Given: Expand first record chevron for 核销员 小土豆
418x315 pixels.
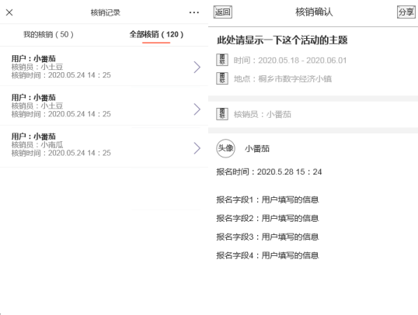Looking at the screenshot, I should 197,67.
